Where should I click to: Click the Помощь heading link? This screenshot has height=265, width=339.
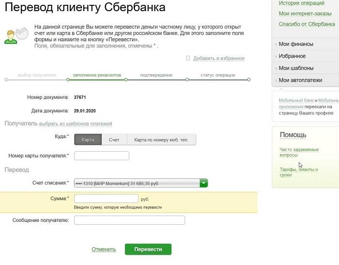coord(293,135)
